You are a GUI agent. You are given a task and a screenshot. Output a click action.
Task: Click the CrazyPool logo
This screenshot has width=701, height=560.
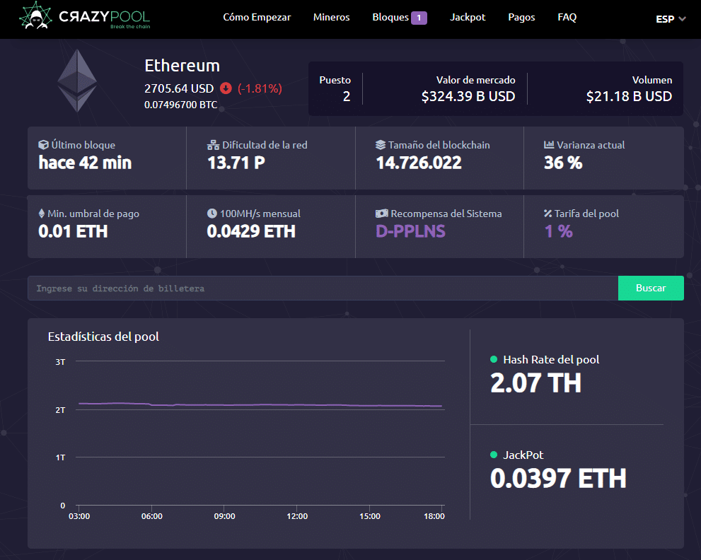(84, 16)
